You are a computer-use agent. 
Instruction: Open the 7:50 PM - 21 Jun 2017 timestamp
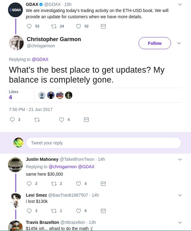[31, 109]
